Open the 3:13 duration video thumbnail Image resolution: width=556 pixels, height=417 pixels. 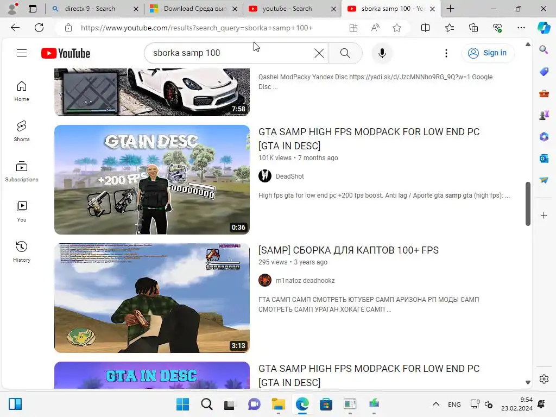coord(152,298)
